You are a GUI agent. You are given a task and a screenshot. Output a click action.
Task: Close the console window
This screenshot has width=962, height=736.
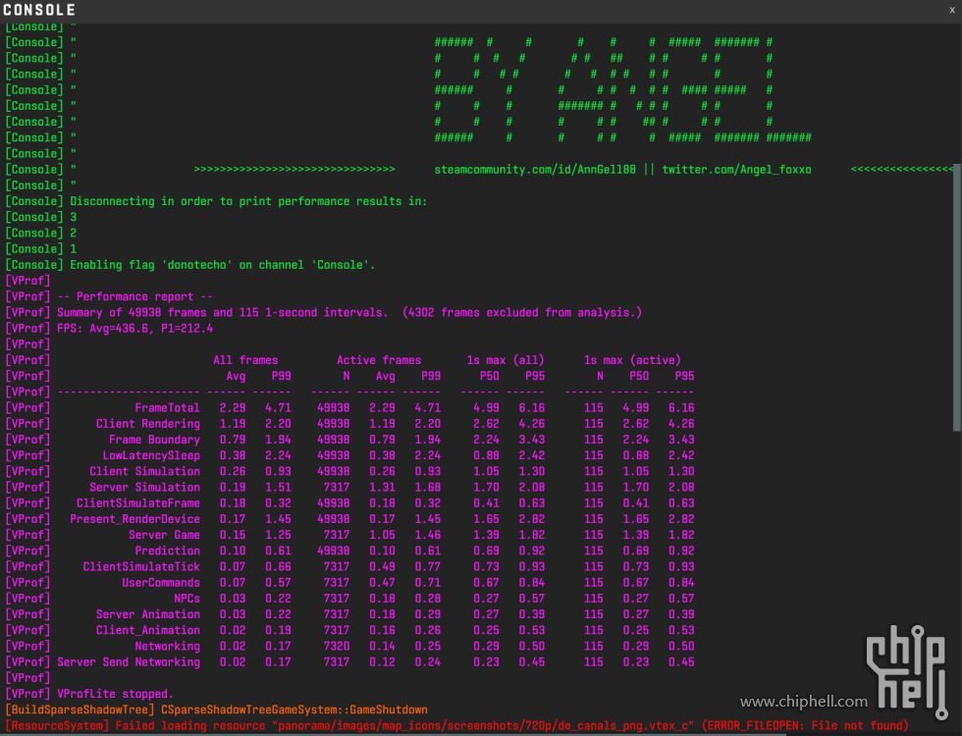coord(951,10)
